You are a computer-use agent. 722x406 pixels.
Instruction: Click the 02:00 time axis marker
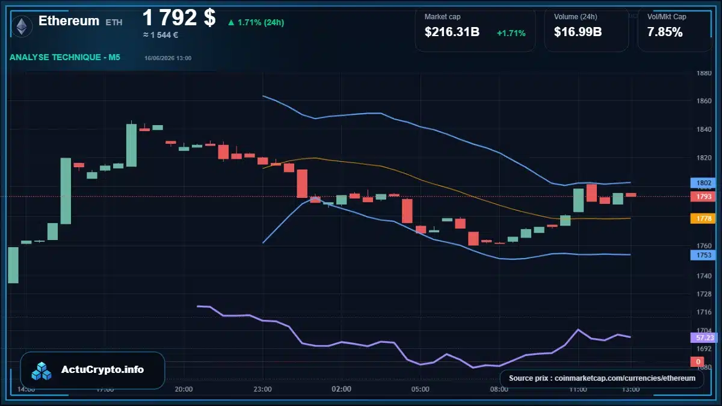point(341,389)
